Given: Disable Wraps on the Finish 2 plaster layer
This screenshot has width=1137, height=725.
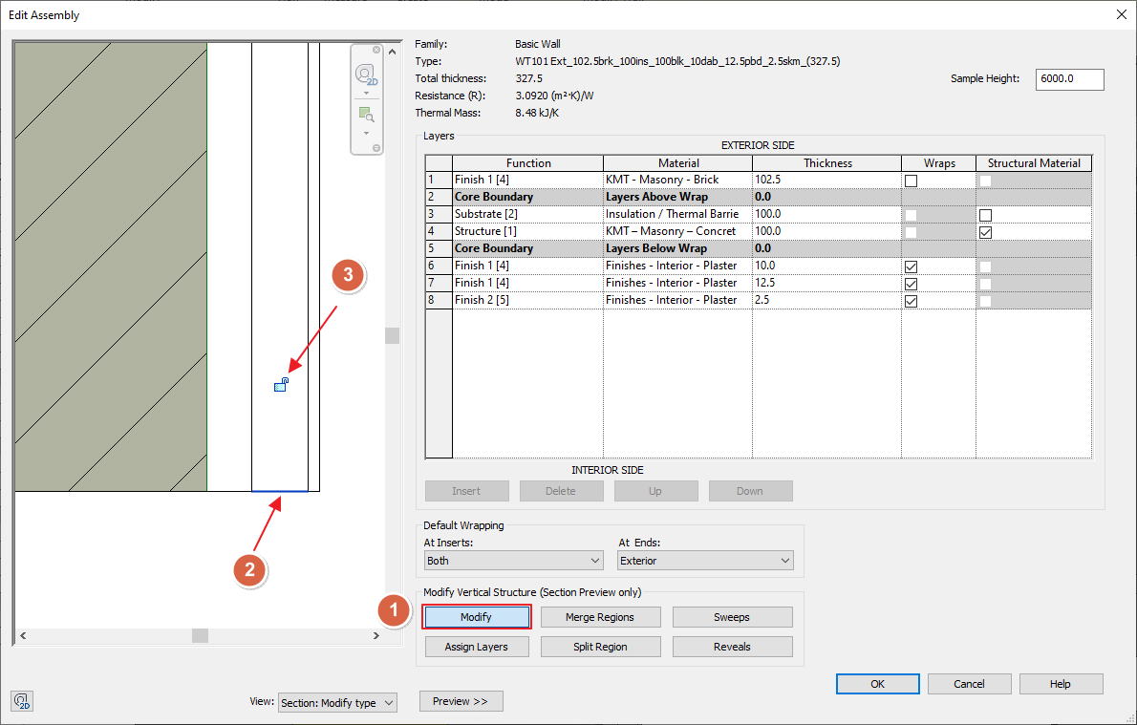Looking at the screenshot, I should tap(911, 301).
